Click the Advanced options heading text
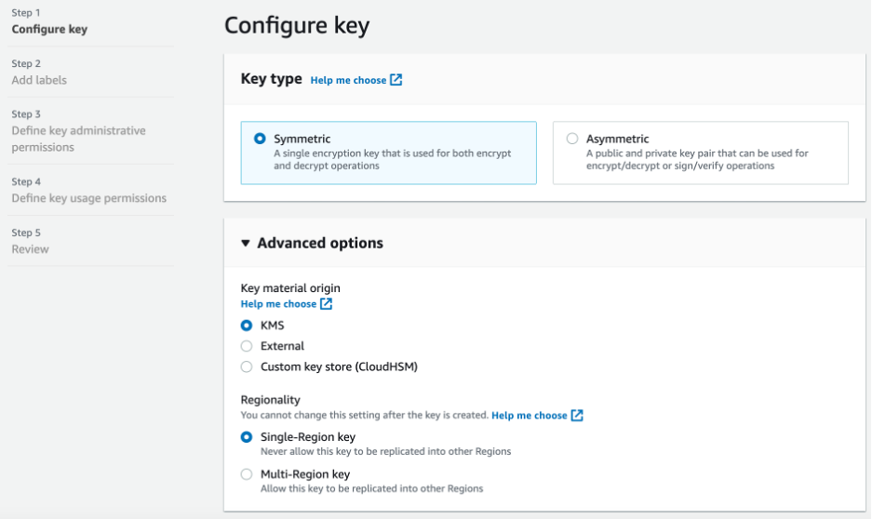872x519 pixels. [320, 243]
